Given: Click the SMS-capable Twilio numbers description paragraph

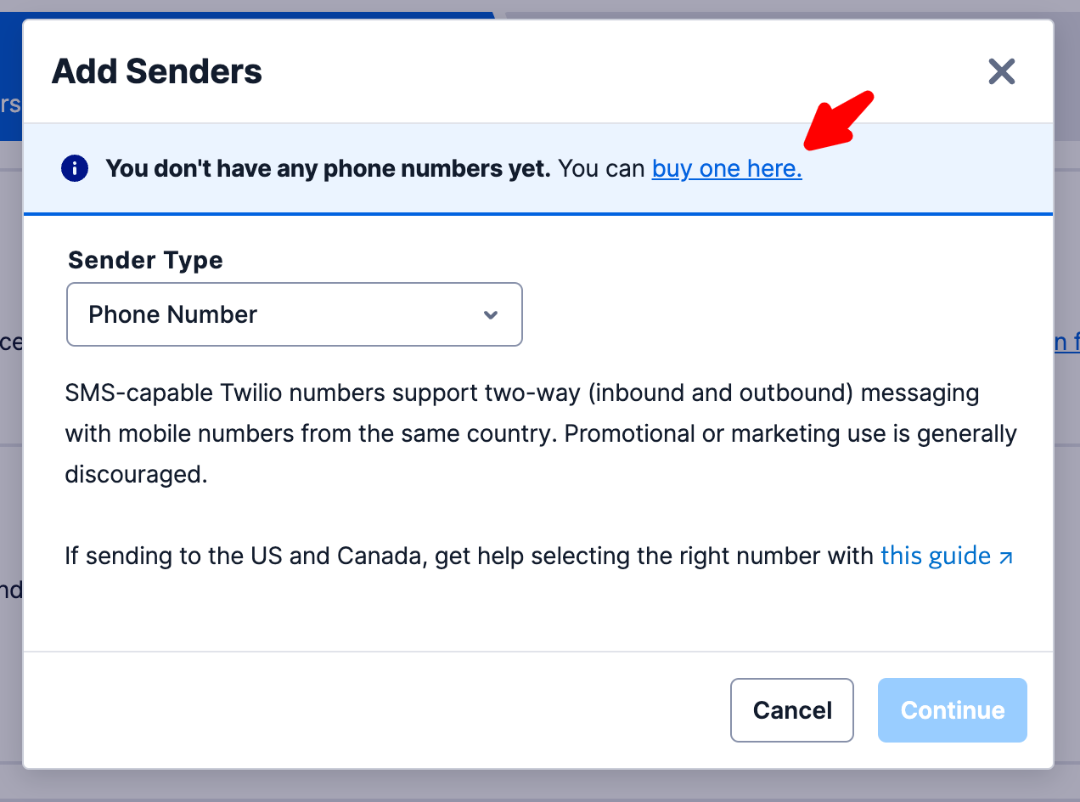Looking at the screenshot, I should click(540, 434).
